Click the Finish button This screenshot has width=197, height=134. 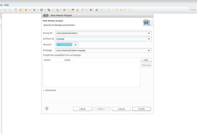click(x=142, y=109)
